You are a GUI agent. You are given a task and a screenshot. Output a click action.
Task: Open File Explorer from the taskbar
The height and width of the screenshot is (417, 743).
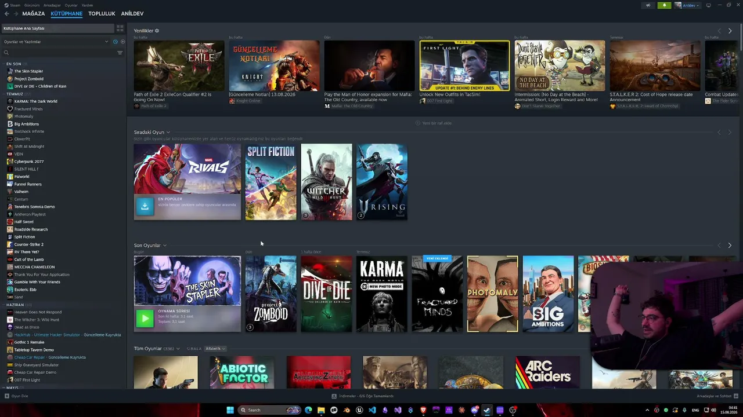click(321, 410)
